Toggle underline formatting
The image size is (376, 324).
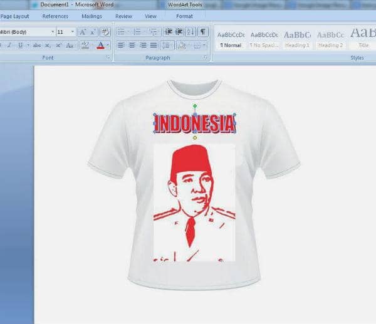[x=20, y=45]
